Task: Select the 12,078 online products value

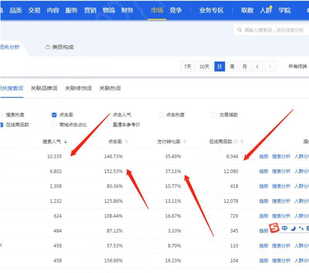Action: (231, 201)
